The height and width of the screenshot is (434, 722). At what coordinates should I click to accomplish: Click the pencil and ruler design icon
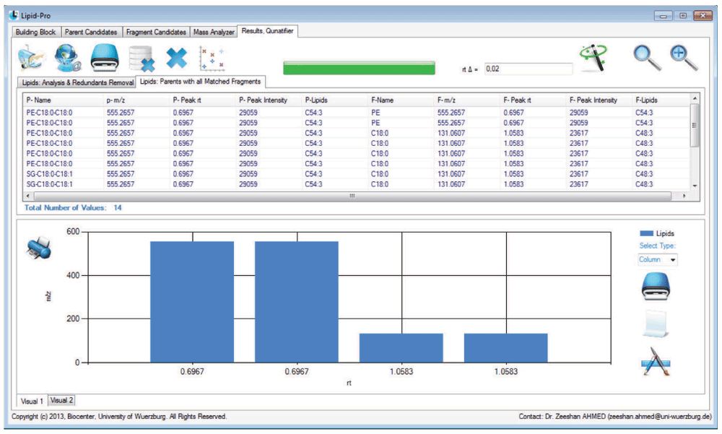656,362
